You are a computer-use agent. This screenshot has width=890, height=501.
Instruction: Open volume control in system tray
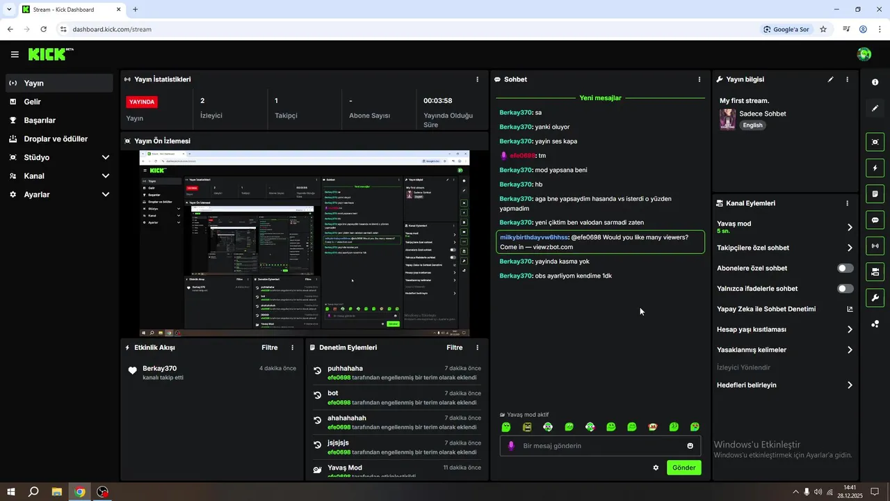click(x=818, y=492)
